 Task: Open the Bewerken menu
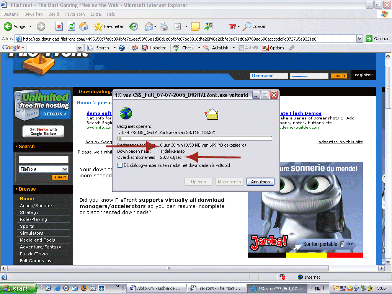click(x=34, y=14)
